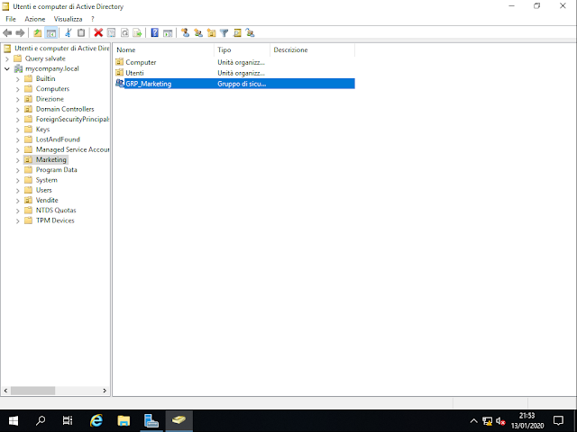Open Help via blue question icon
The height and width of the screenshot is (432, 577).
click(x=154, y=33)
